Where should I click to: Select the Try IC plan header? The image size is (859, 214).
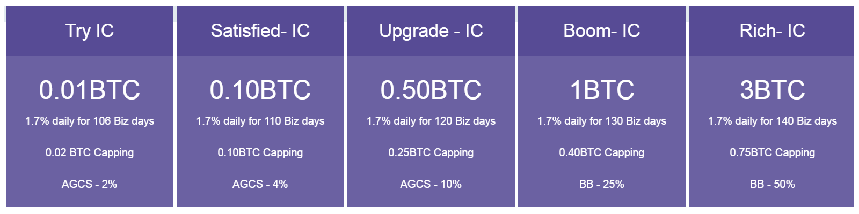click(90, 31)
